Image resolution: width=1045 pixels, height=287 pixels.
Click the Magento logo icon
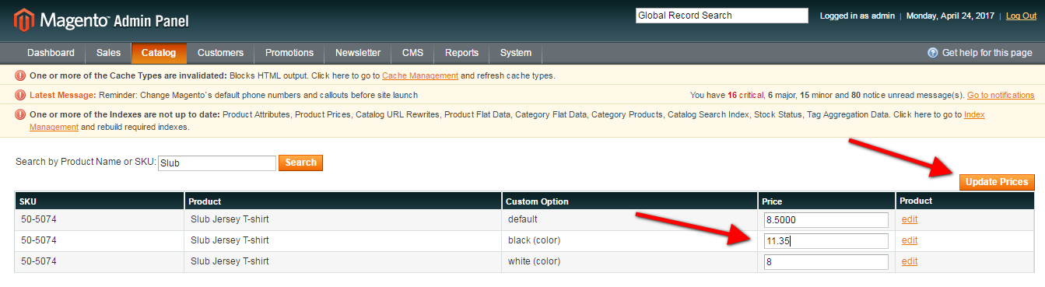(24, 20)
